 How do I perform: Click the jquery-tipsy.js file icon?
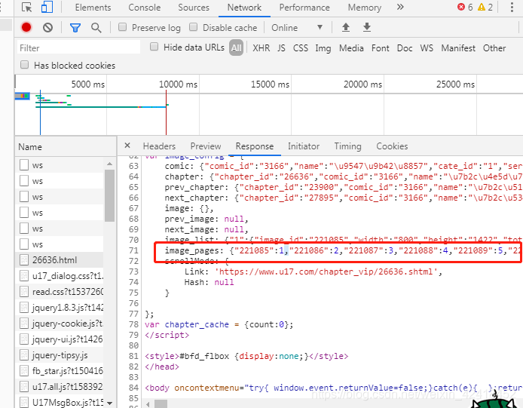24,355
